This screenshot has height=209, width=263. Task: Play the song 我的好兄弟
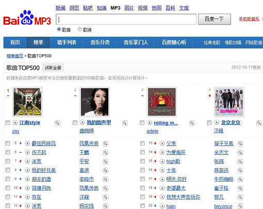coord(27,170)
